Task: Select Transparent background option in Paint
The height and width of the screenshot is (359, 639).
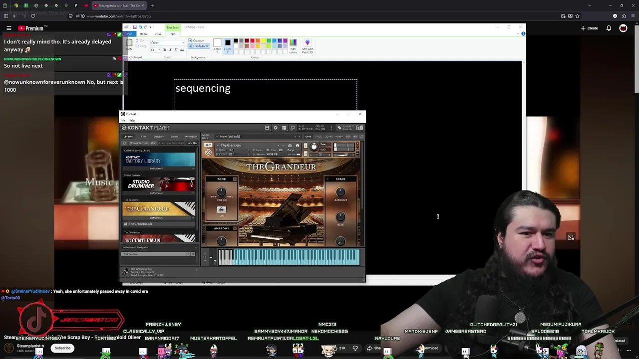Action: point(199,46)
